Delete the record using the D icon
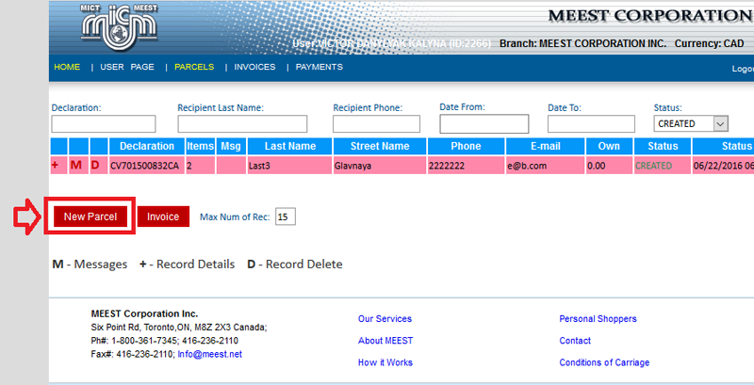This screenshot has width=754, height=385. pos(95,165)
